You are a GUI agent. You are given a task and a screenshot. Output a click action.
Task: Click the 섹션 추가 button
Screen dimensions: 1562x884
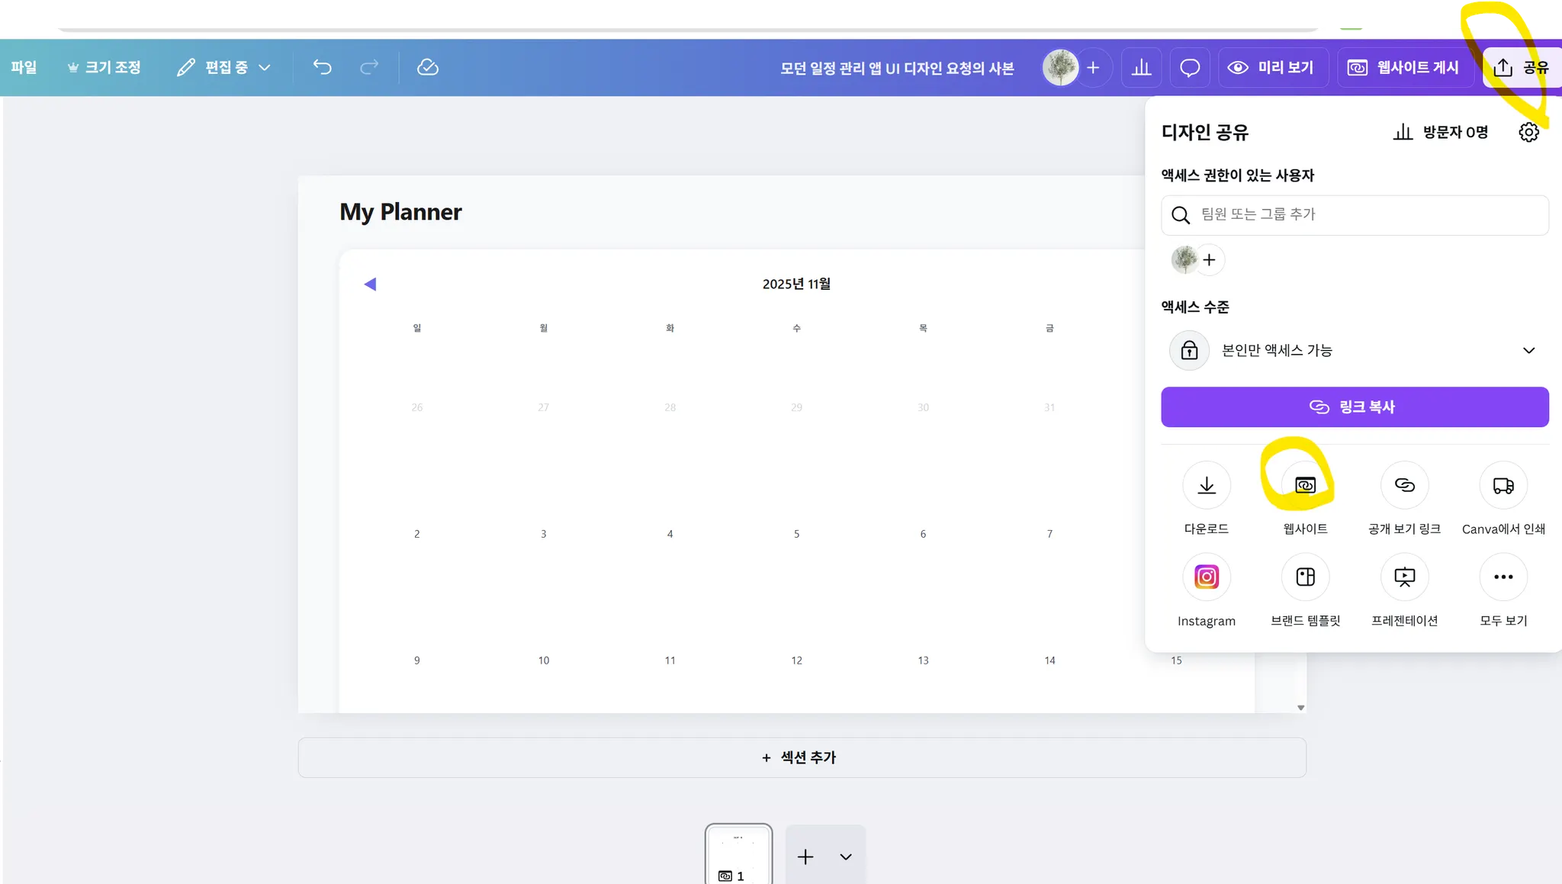coord(801,757)
